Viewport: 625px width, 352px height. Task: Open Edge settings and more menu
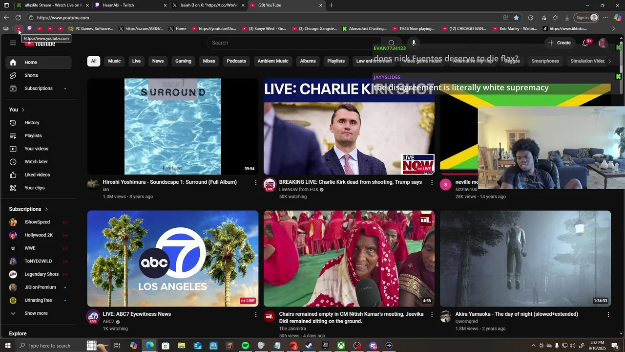coord(605,18)
